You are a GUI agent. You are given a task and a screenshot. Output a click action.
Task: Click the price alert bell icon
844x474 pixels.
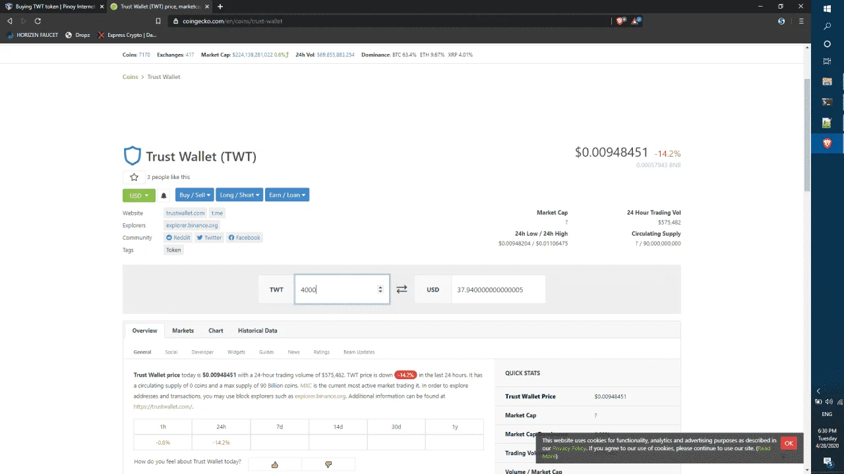[164, 196]
